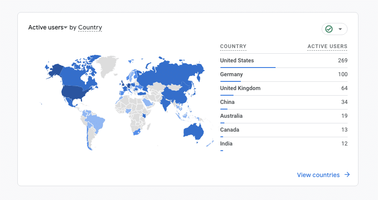Sort by the ACTIVE USERS column header
Screen dimensions: 378x200
[x=327, y=46]
